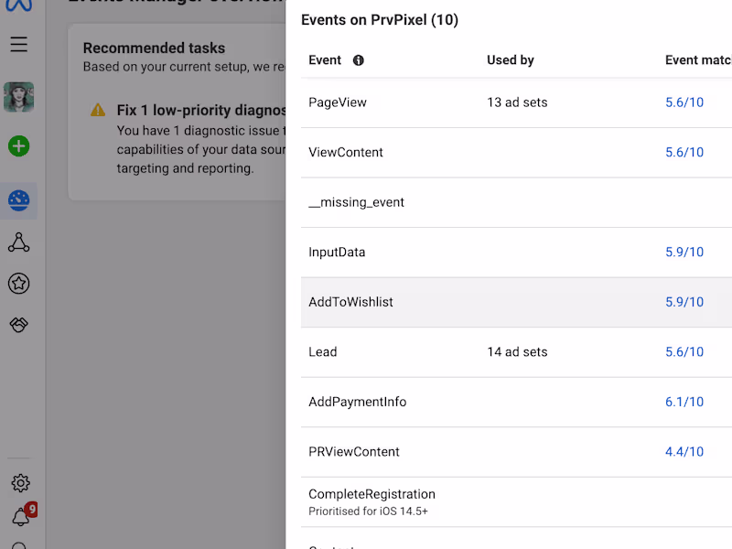The image size is (732, 549).
Task: Click the info icon beside Event header
Action: tap(359, 60)
